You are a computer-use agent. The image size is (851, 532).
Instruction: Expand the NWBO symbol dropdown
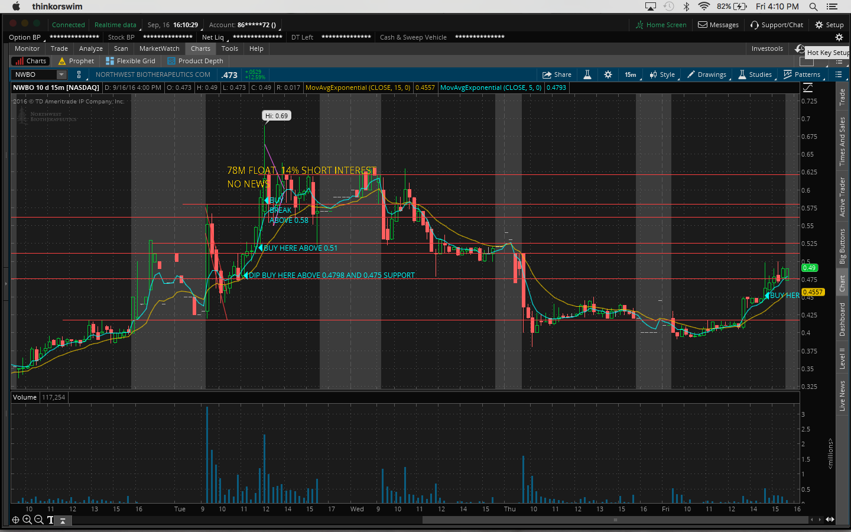[x=61, y=74]
